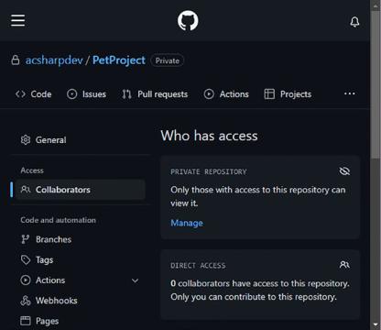Open the Code tab

click(34, 94)
